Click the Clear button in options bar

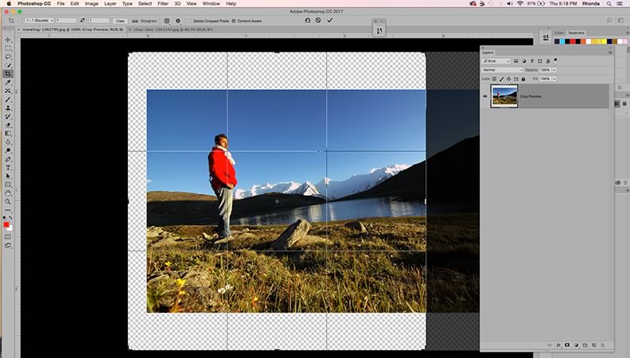(x=120, y=21)
